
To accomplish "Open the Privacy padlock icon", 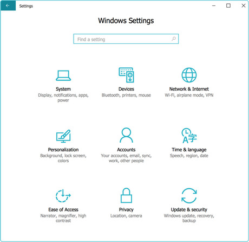I will tap(126, 195).
